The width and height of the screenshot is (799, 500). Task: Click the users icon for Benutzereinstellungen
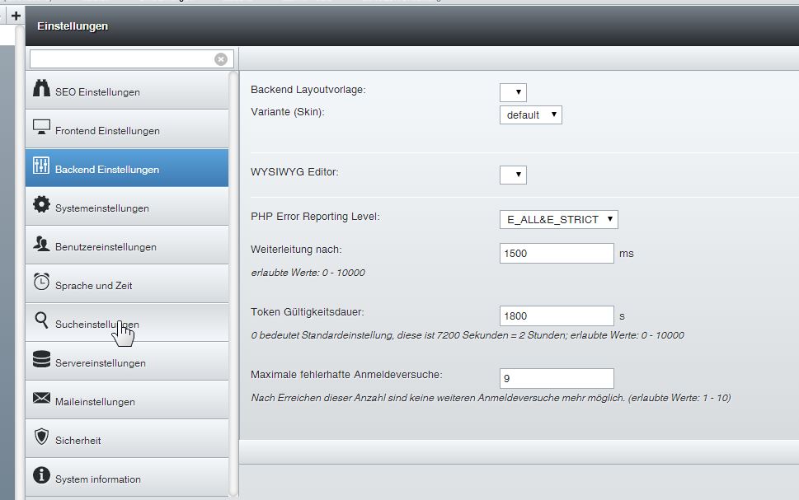pyautogui.click(x=41, y=243)
